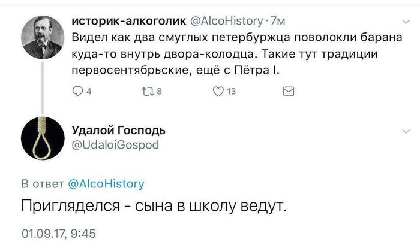Like the tweet with the heart icon
This screenshot has width=420, height=248.
(x=218, y=92)
